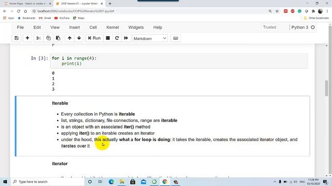Open the browser zoom magnifier icon
Screen dimensions: 332x186
(270, 11)
